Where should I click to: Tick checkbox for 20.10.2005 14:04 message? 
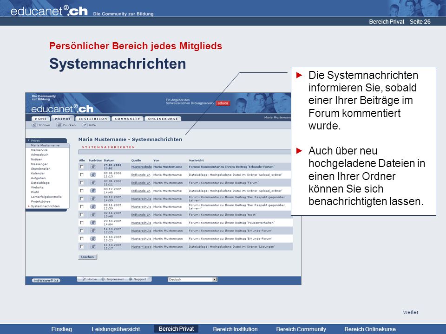point(82,223)
